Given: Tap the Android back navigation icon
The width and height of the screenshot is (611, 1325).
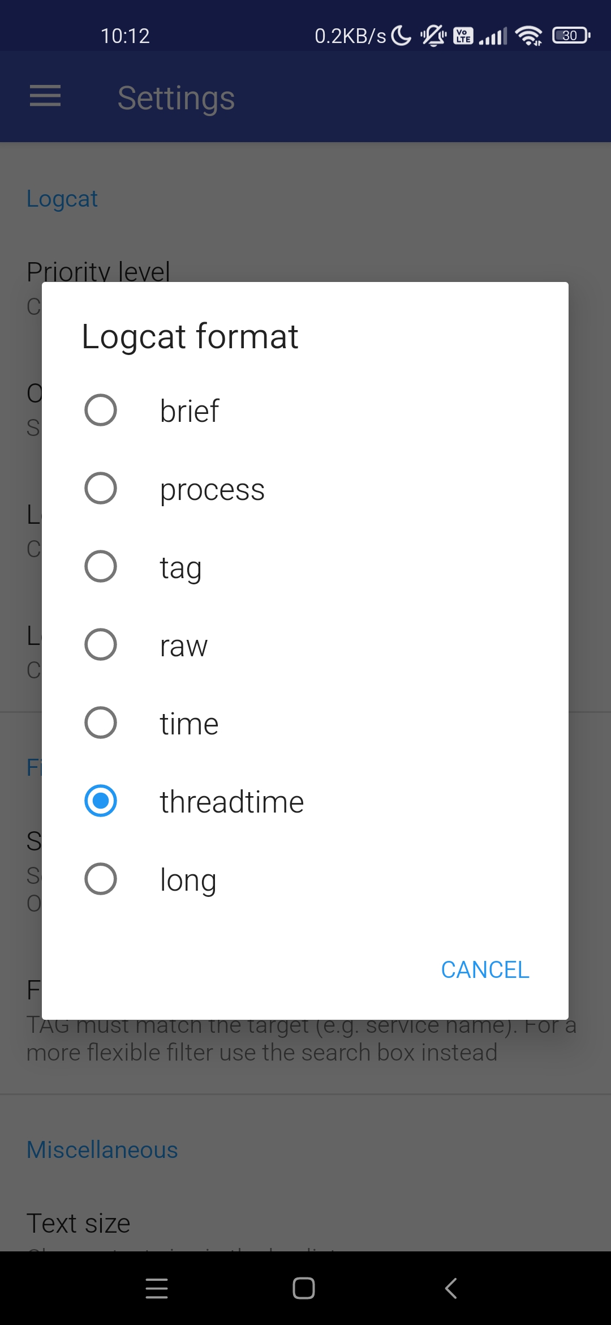Looking at the screenshot, I should [x=451, y=1288].
